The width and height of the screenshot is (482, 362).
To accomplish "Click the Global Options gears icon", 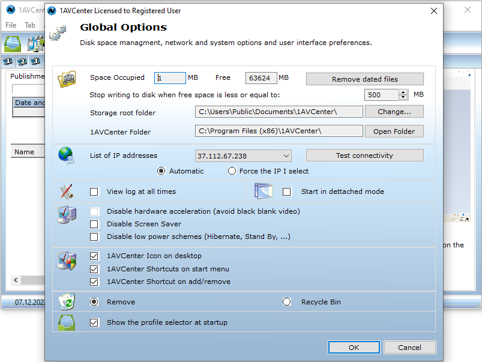I will (58, 32).
